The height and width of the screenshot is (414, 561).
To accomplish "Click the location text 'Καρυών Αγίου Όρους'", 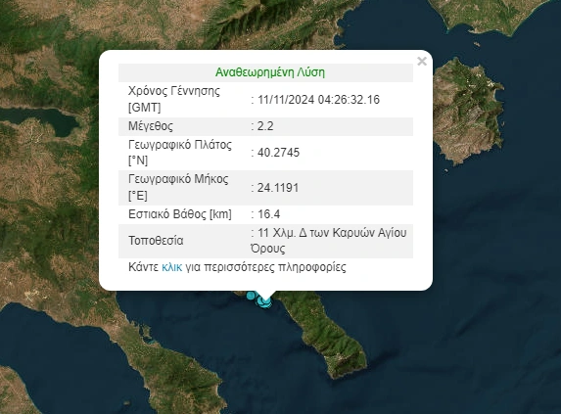I will pyautogui.click(x=328, y=240).
